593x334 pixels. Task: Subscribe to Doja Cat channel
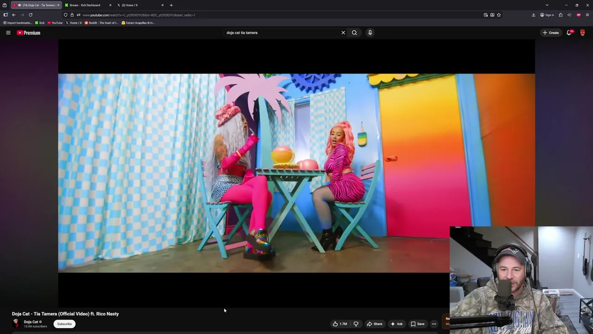pos(64,324)
